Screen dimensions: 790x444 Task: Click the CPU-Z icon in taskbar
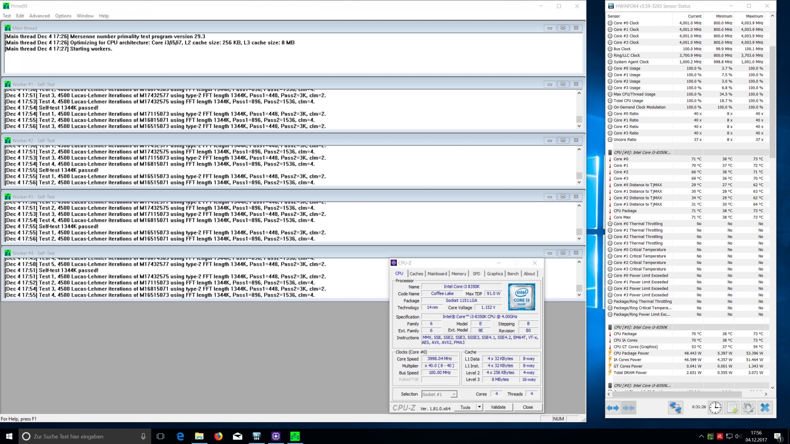coord(276,437)
